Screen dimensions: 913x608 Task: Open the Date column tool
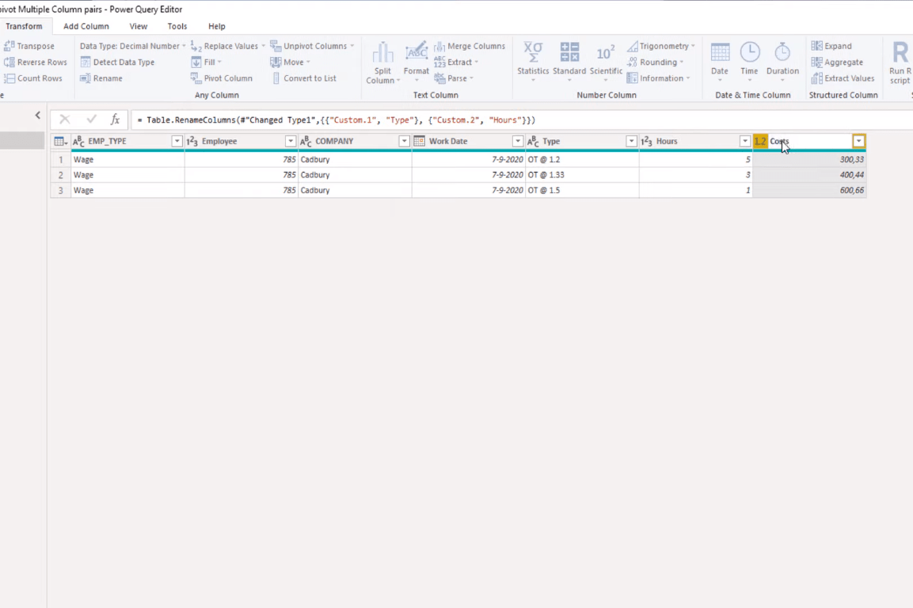(x=720, y=63)
